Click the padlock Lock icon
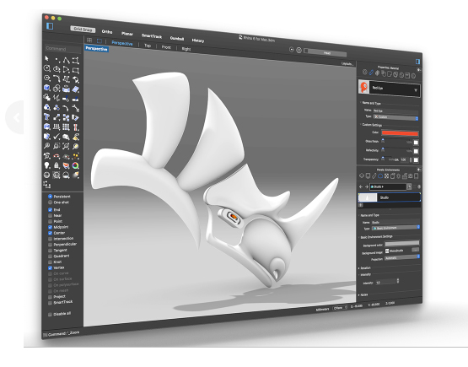 [56, 165]
